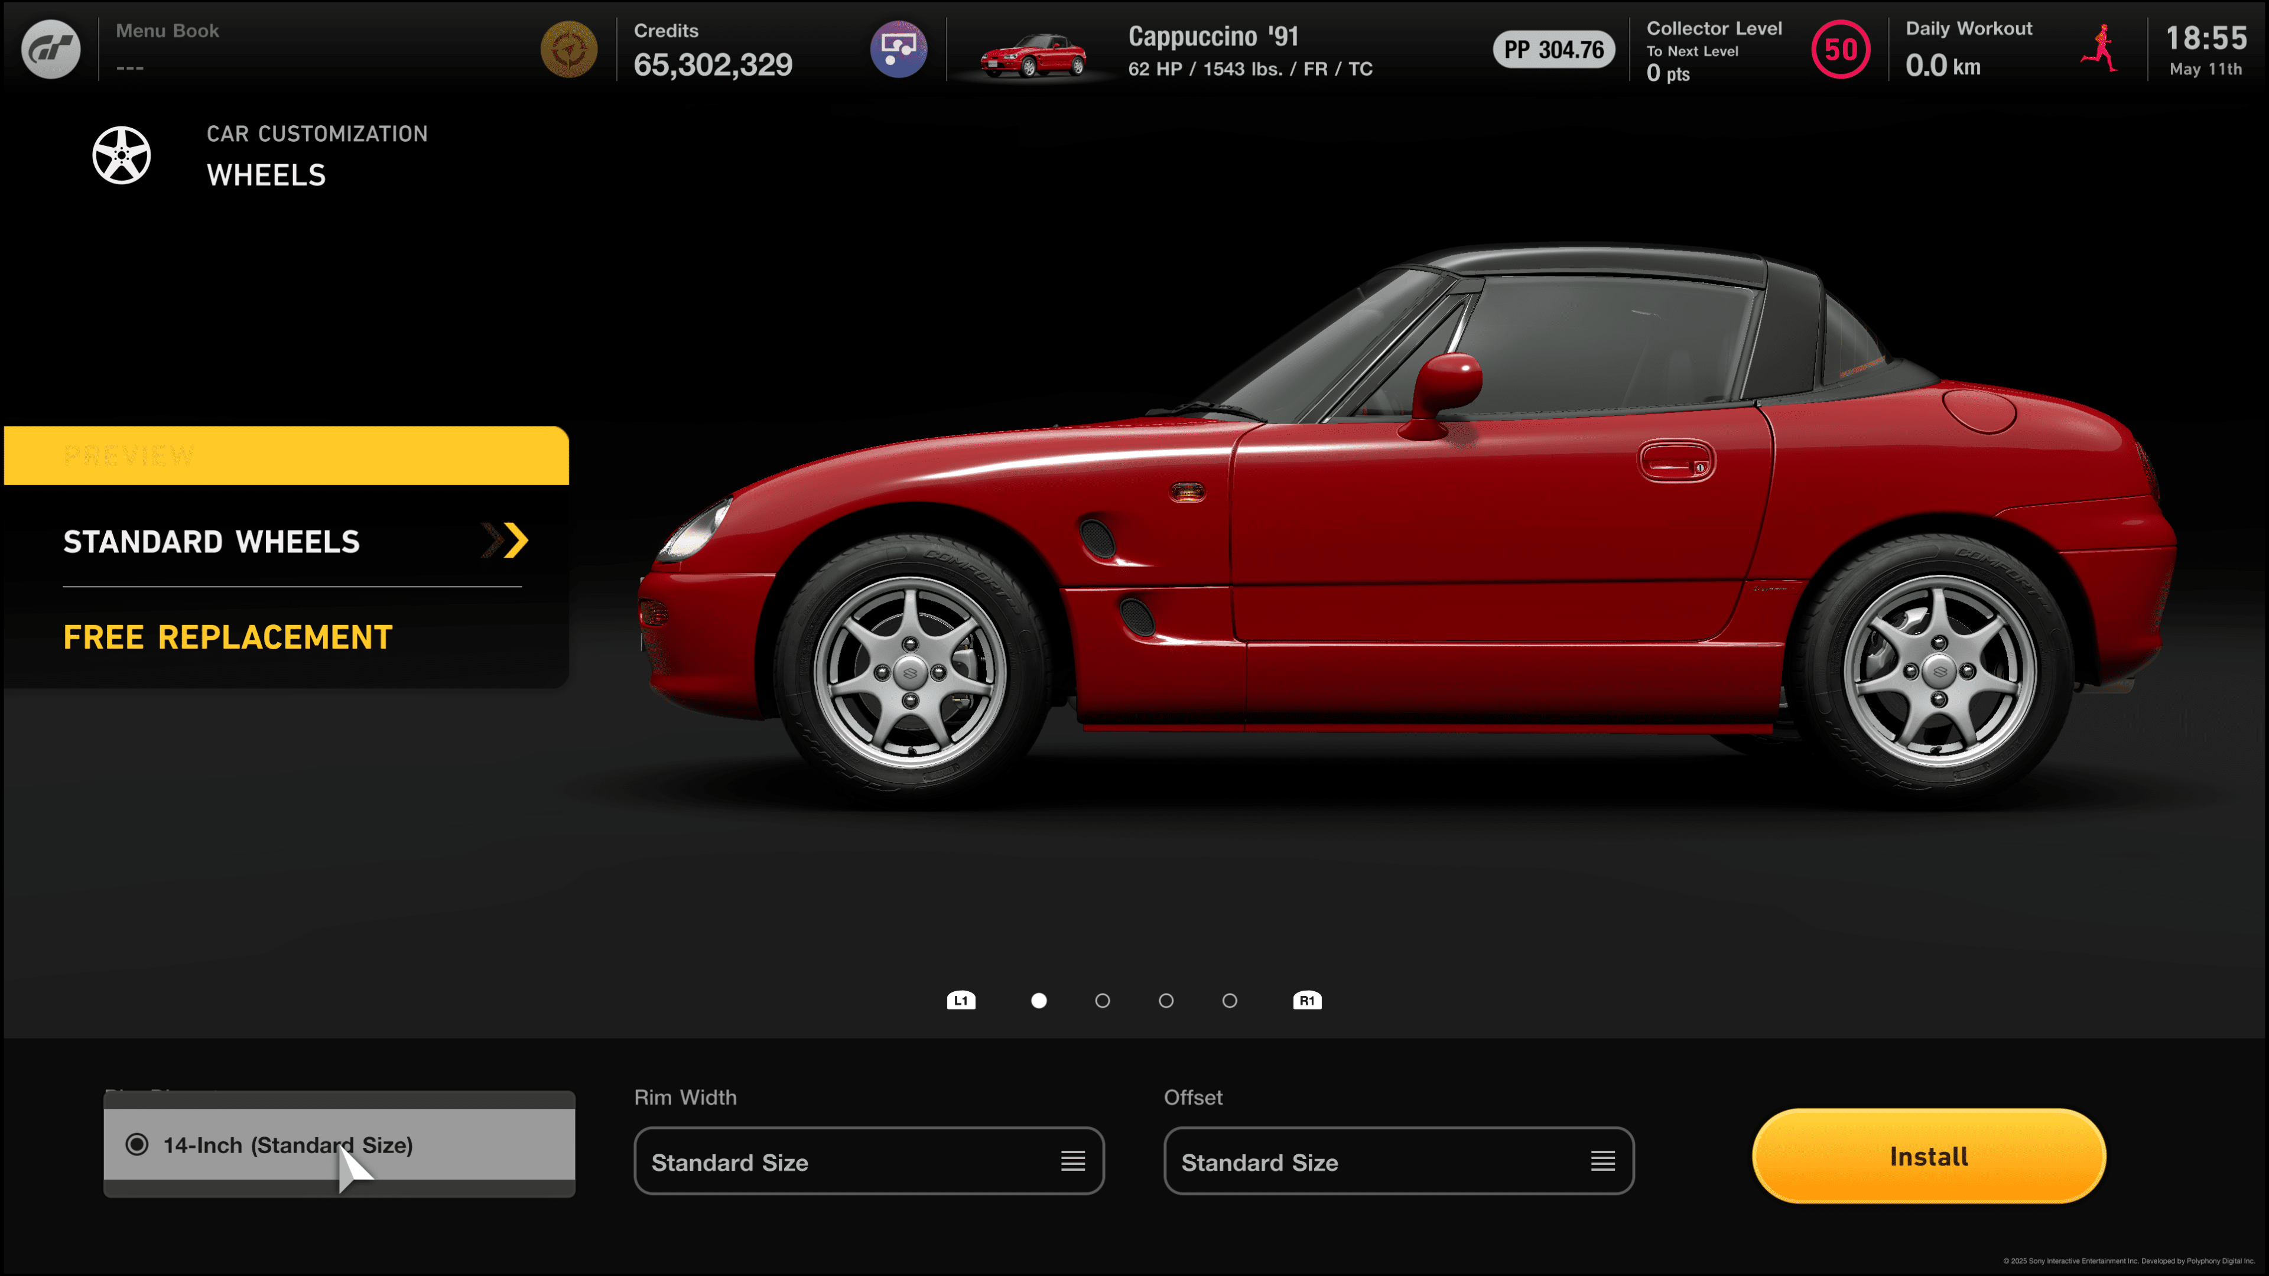Open the Offset dropdown

(x=1399, y=1161)
